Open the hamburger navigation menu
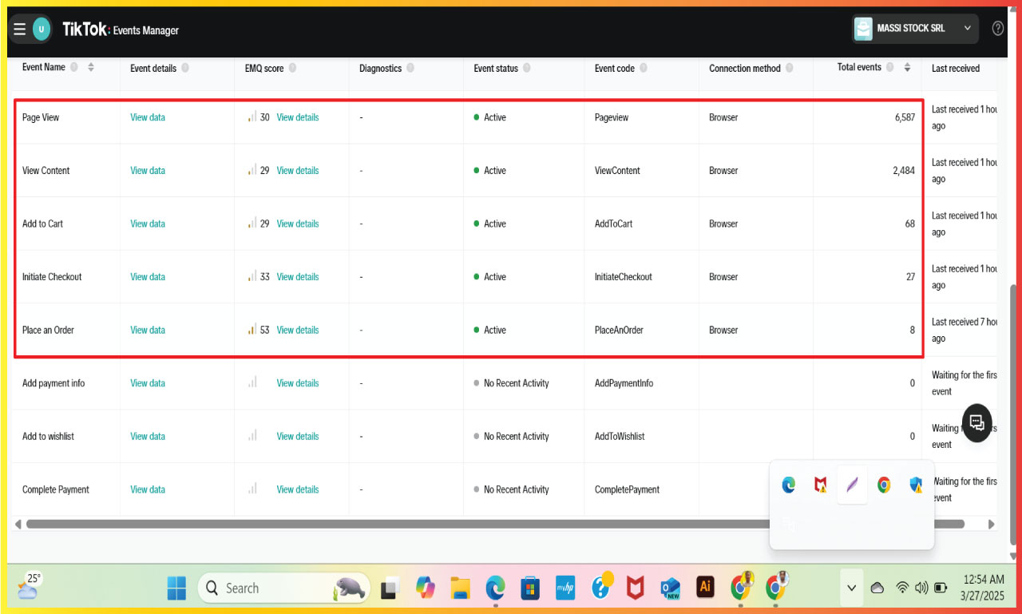 click(x=19, y=29)
